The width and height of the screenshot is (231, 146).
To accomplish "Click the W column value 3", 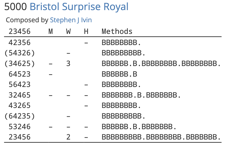I will click(68, 63).
